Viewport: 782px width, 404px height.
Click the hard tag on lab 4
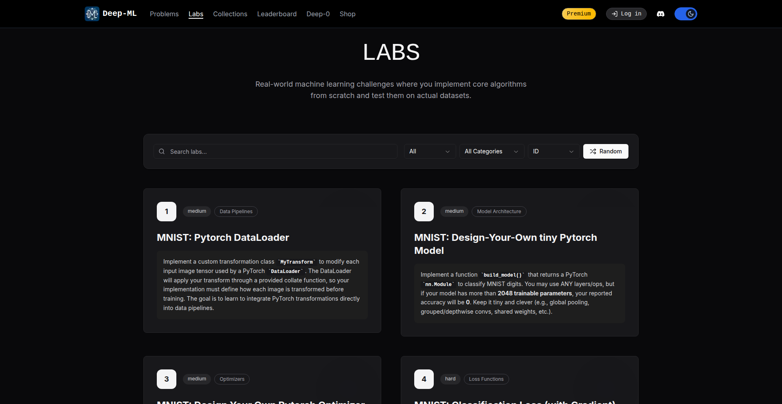tap(450, 379)
